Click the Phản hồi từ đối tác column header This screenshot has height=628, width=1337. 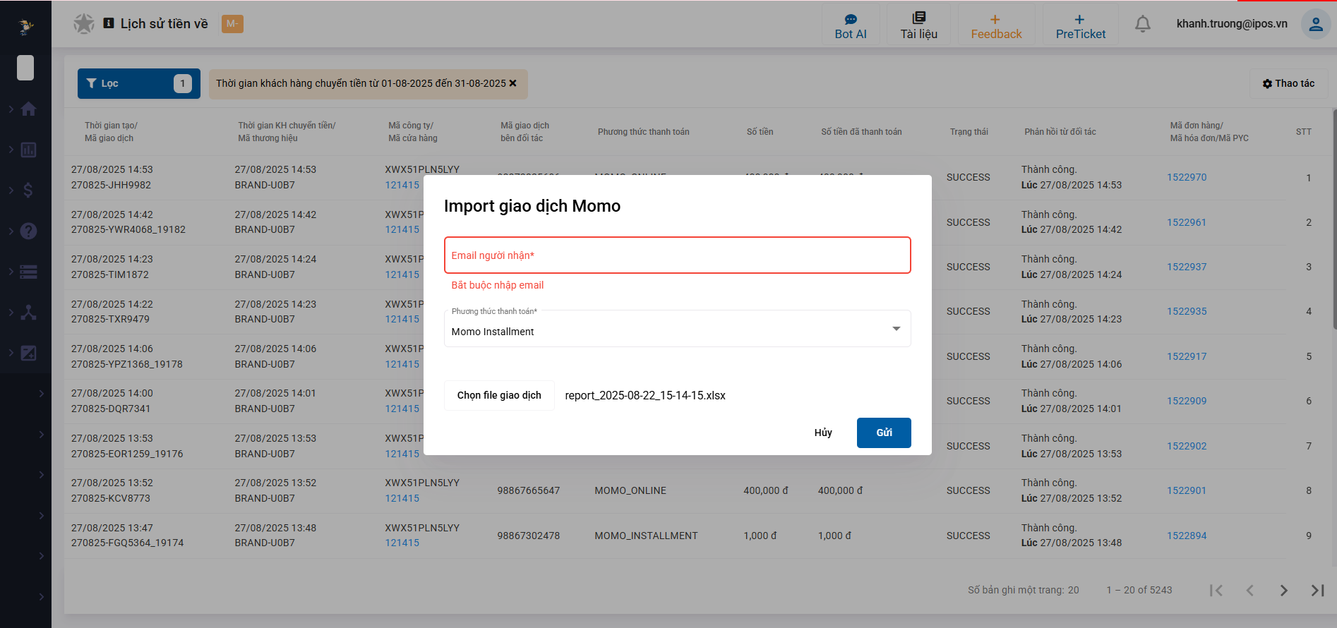(1060, 132)
